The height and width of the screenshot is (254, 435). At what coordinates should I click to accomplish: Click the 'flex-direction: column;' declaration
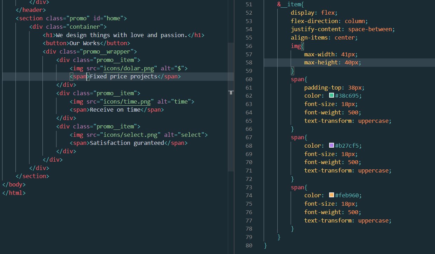329,21
